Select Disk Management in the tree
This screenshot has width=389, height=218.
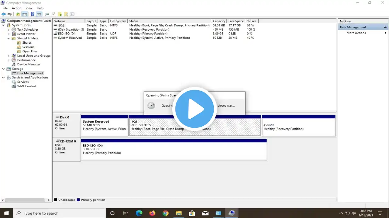click(x=30, y=73)
